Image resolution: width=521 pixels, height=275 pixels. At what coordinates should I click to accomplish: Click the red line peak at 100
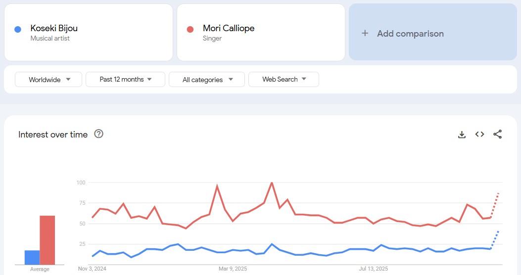(x=272, y=183)
